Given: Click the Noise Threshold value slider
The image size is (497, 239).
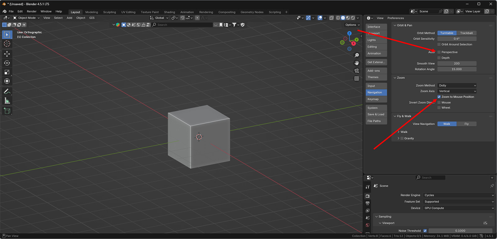Looking at the screenshot, I should pos(460,231).
